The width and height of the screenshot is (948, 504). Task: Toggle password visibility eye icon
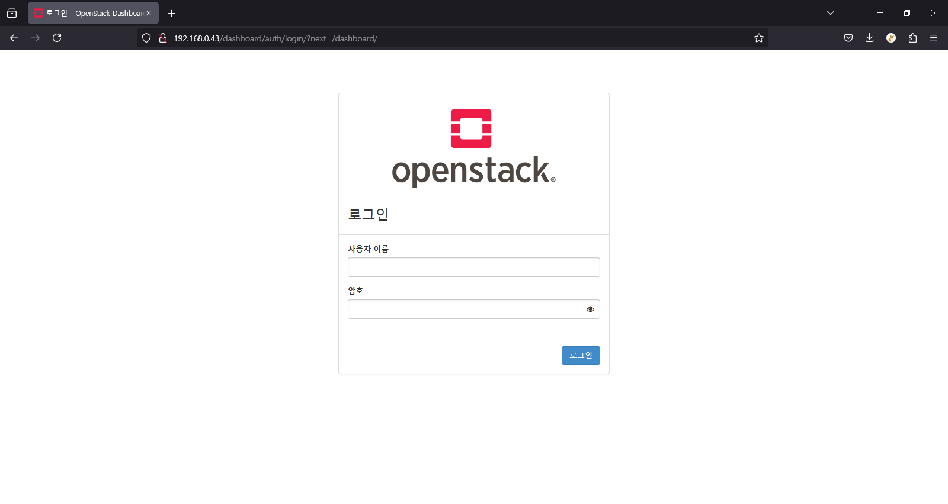click(x=590, y=309)
